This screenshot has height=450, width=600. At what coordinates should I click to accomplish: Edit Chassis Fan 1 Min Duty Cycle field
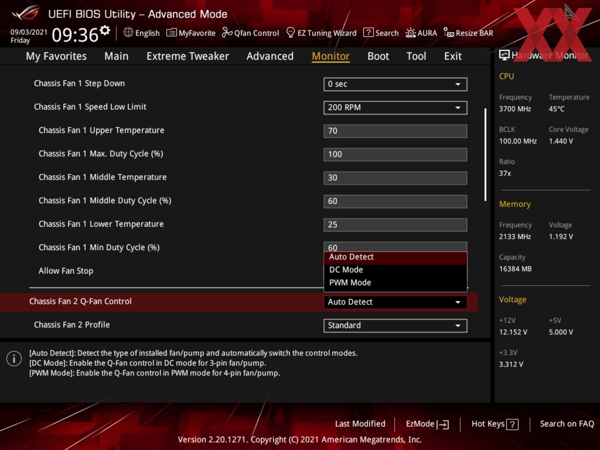click(395, 247)
